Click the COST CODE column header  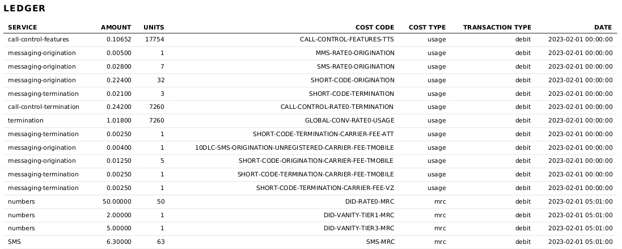point(375,27)
